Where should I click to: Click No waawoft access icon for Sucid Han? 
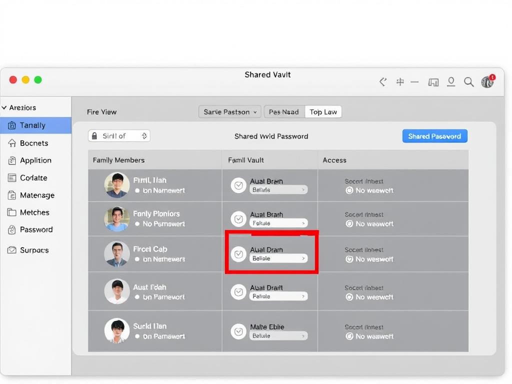pos(349,336)
